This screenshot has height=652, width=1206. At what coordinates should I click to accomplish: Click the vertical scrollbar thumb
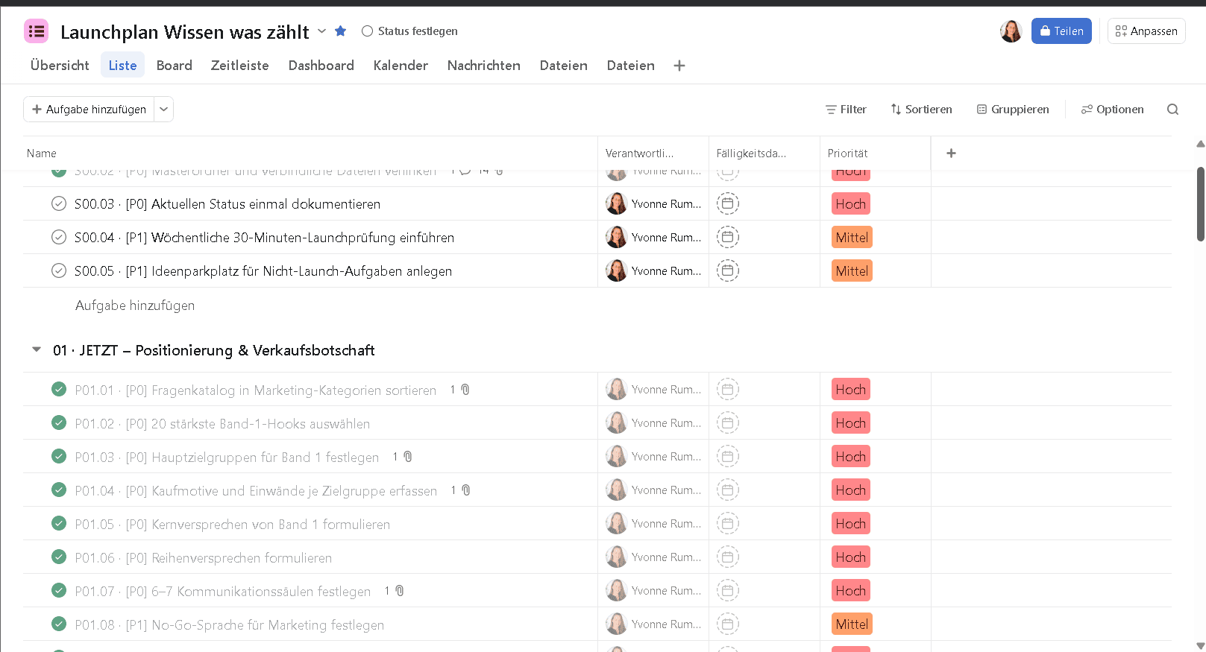coord(1201,204)
